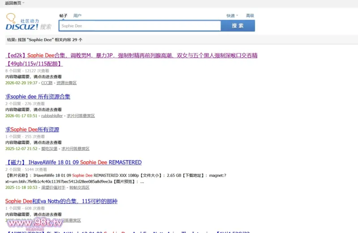The height and width of the screenshot is (233, 358).
Task: Click the Discuz! logo
Action: (x=29, y=22)
